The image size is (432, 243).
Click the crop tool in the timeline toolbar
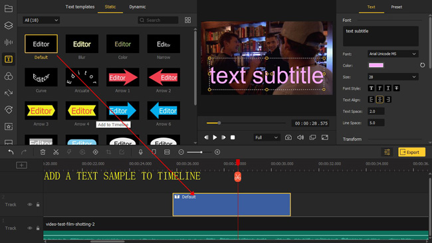[x=108, y=152]
